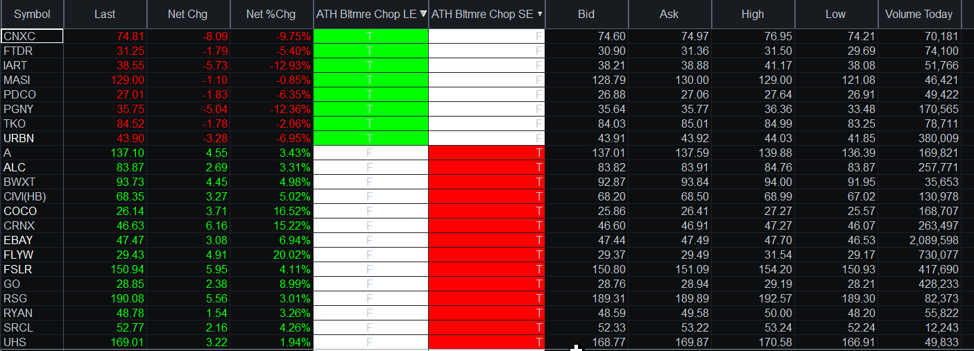Viewport: 974px width, 351px height.
Task: Click net change -5.73 for IART
Action: click(214, 65)
